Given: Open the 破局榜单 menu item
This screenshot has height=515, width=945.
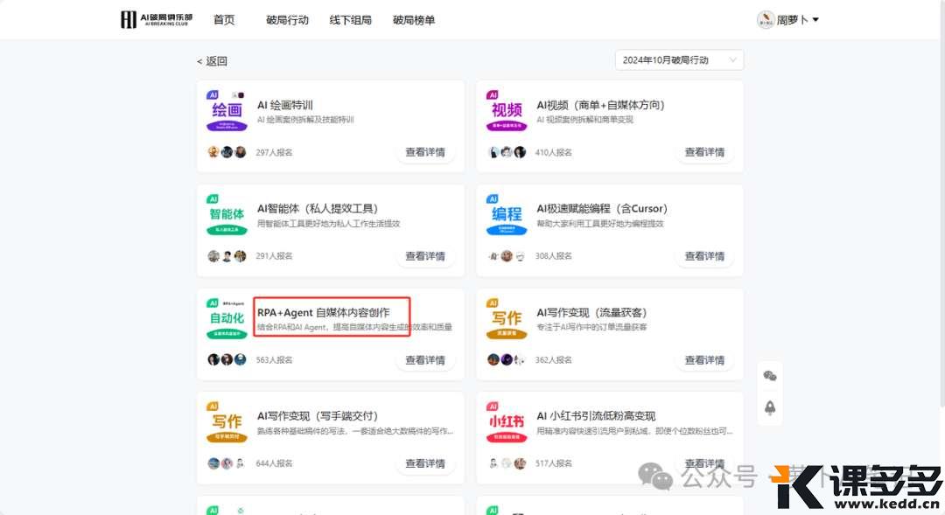Looking at the screenshot, I should coord(414,20).
